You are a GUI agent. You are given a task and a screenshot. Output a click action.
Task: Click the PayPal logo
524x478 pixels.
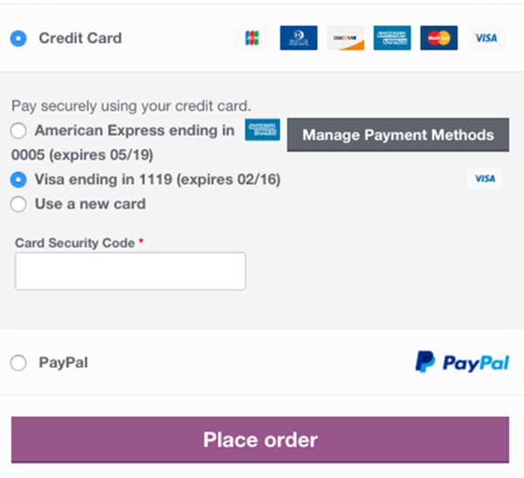pos(462,363)
